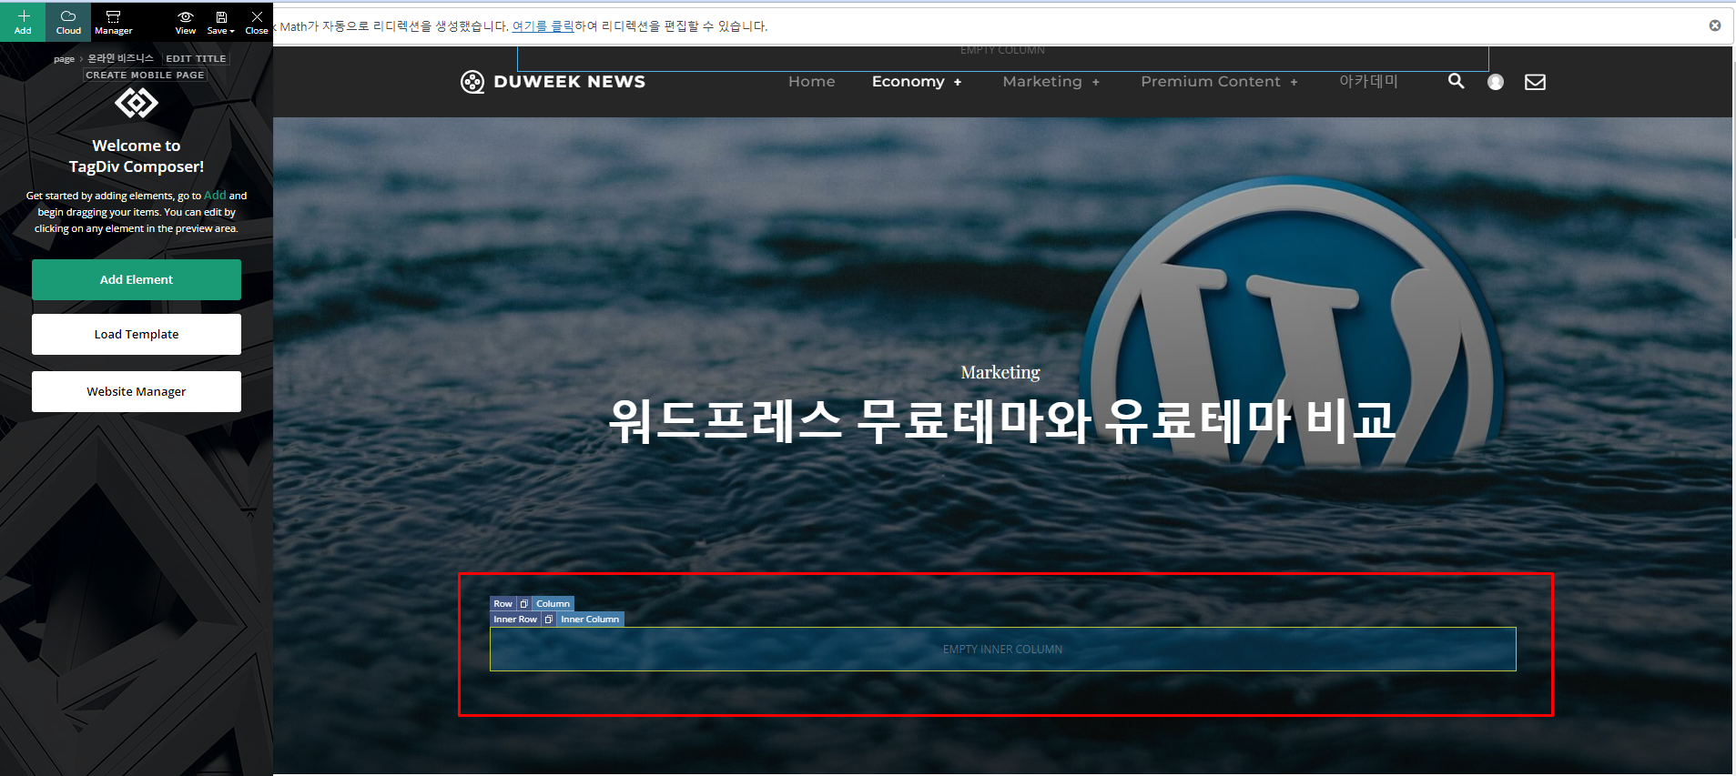Viewport: 1736px width, 776px height.
Task: Click the DUWEEK NEWS site title
Action: [570, 82]
